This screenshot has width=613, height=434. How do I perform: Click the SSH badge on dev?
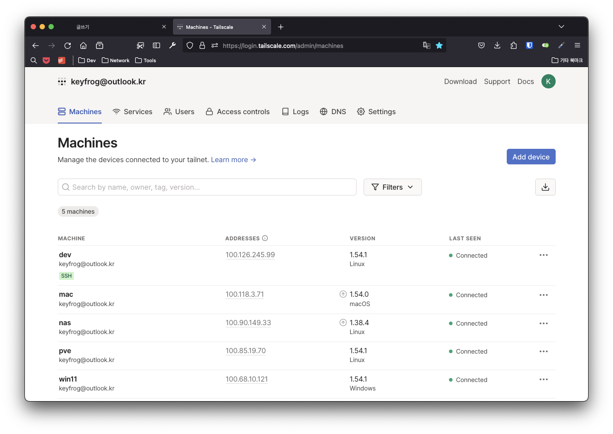tap(66, 276)
